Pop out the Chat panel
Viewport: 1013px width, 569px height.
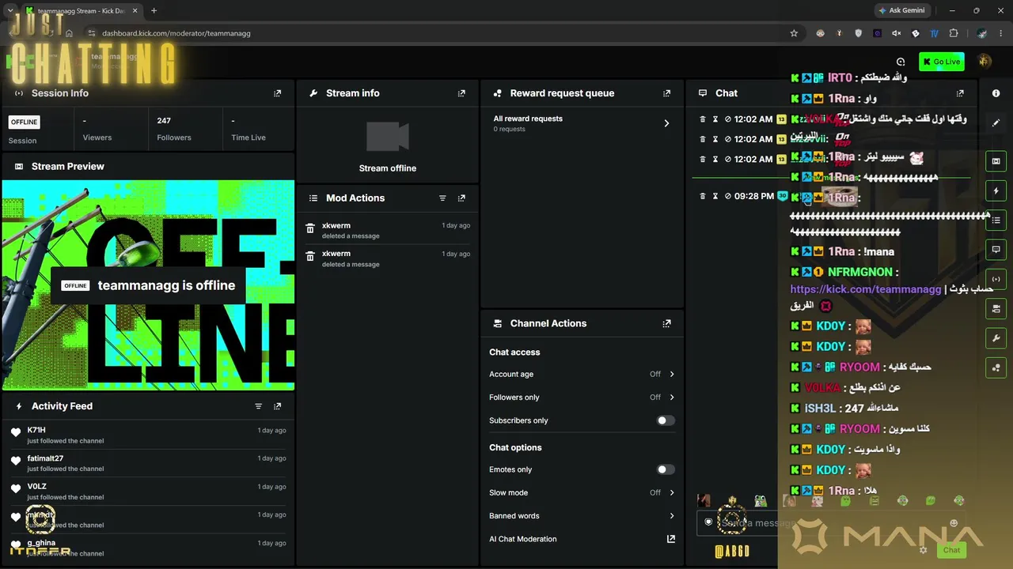tap(960, 93)
